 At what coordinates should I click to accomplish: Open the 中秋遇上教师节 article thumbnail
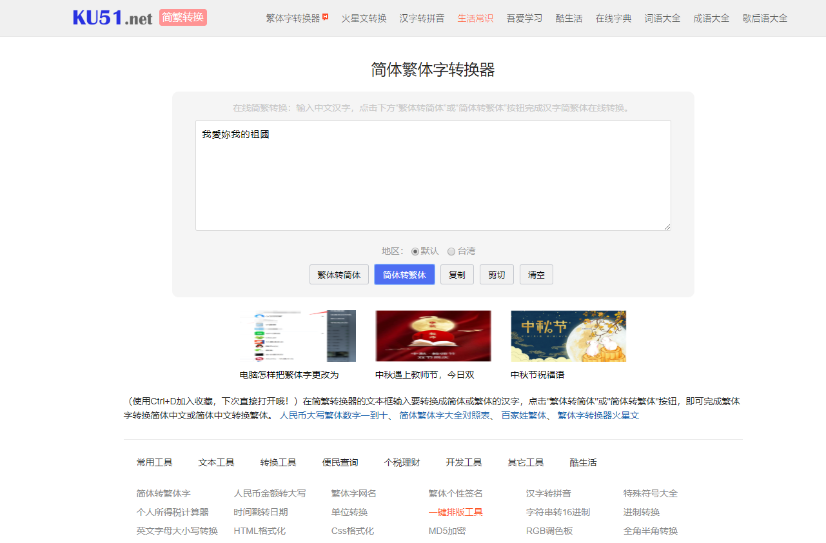tap(433, 336)
